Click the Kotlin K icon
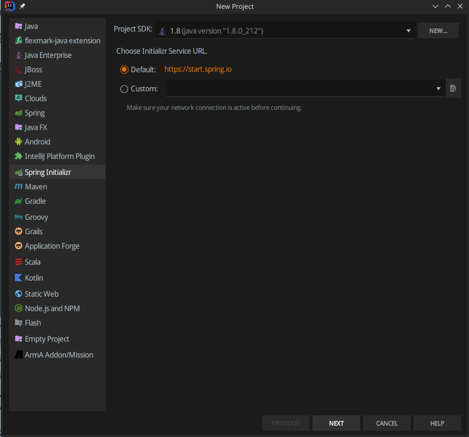The height and width of the screenshot is (437, 469). (x=19, y=278)
